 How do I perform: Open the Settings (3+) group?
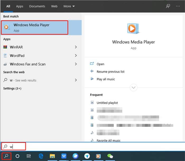coord(12,88)
